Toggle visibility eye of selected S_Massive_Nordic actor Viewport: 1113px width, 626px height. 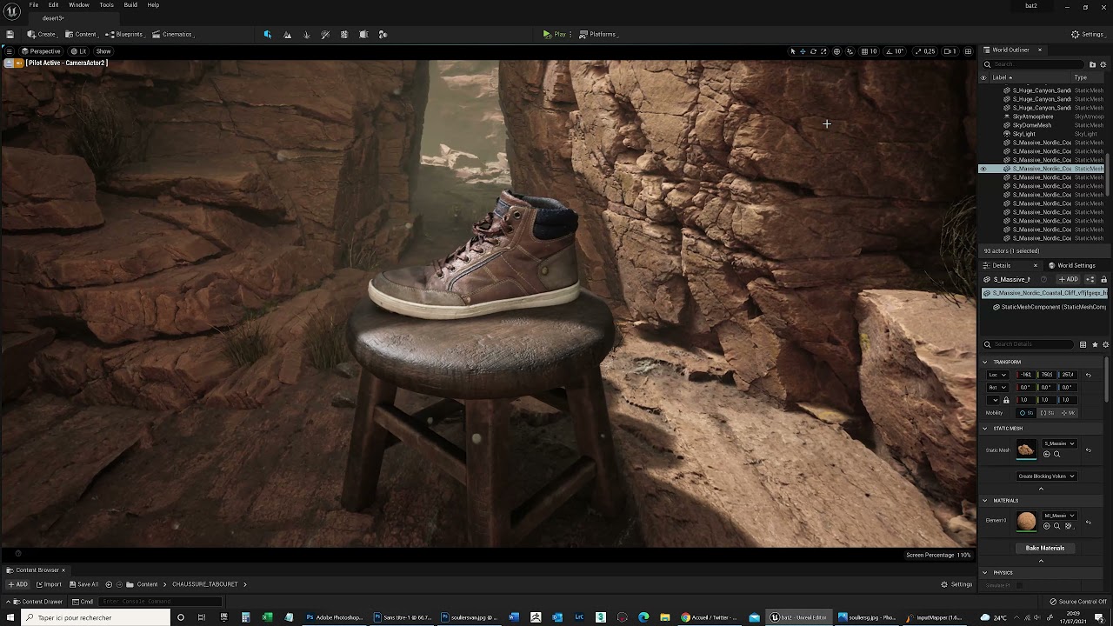pos(983,169)
